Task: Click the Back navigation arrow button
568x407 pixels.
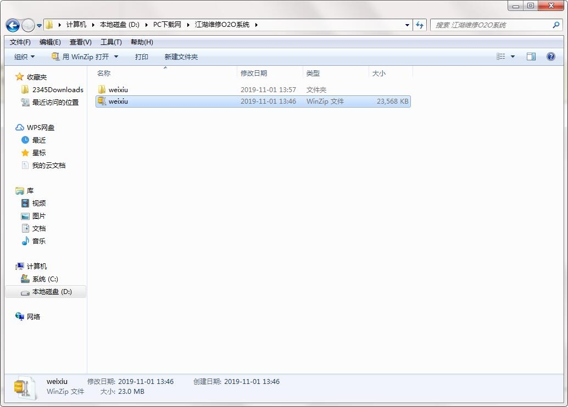Action: (13, 25)
